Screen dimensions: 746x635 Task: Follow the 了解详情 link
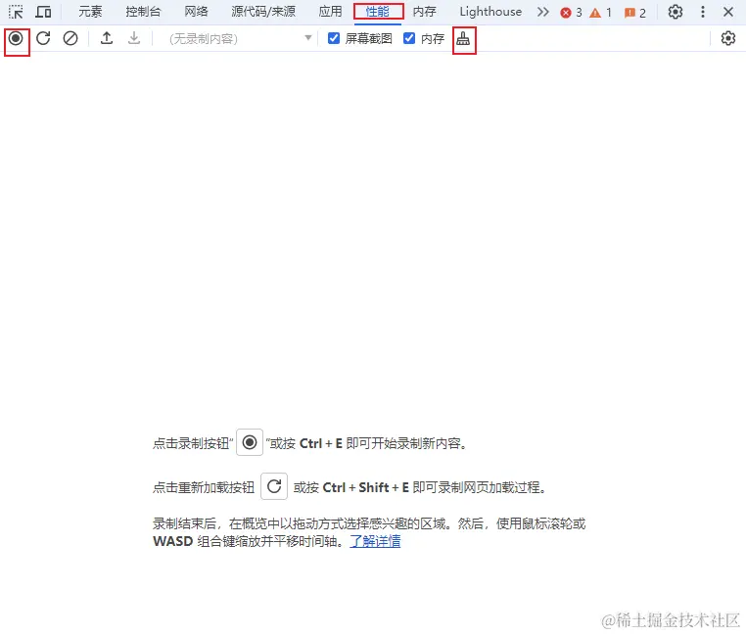coord(375,541)
